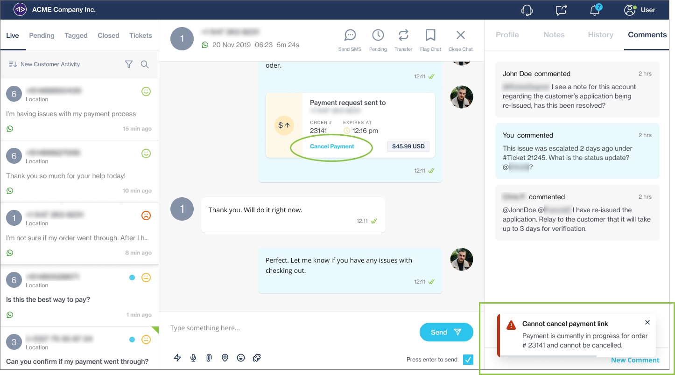Open the History tab
Screen dimensions: 675x375
click(x=600, y=35)
